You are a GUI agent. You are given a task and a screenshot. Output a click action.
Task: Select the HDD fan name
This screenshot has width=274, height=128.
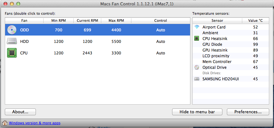pos(24,42)
